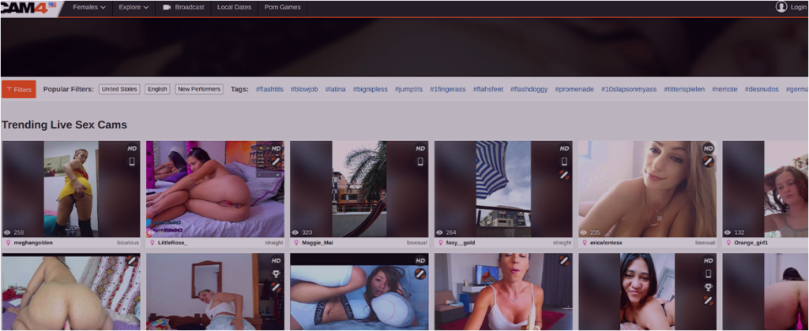Enable the New Performers filter
This screenshot has height=331, width=809.
click(x=199, y=89)
